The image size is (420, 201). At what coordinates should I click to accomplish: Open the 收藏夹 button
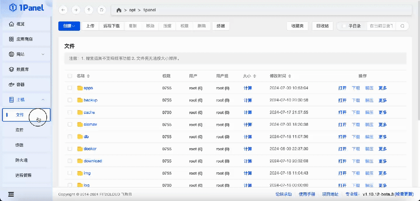click(x=297, y=26)
